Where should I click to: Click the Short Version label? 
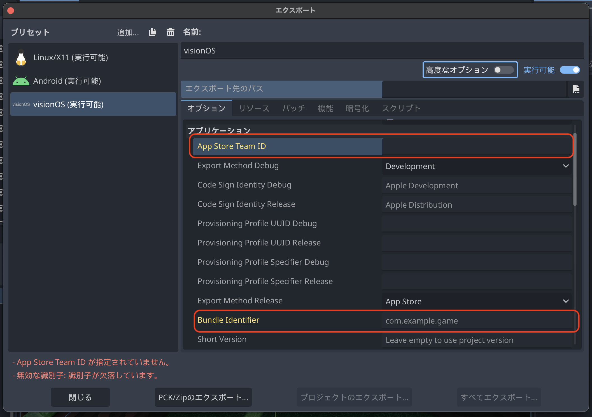(x=222, y=339)
